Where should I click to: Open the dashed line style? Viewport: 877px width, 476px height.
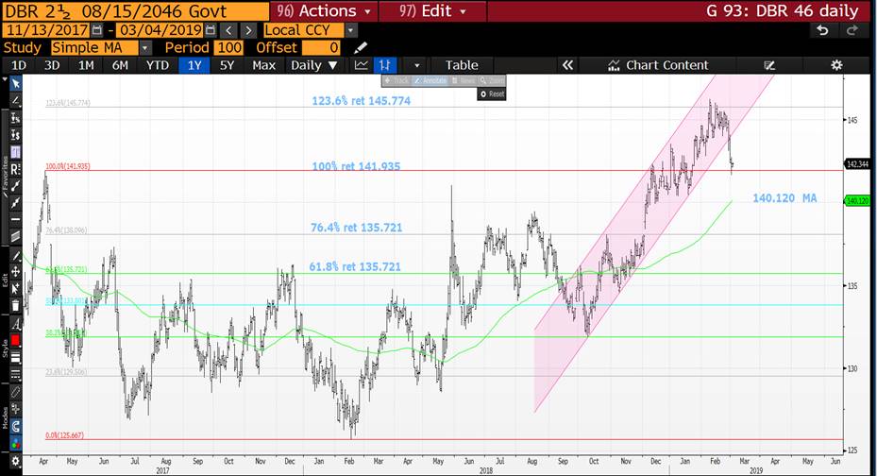point(16,374)
